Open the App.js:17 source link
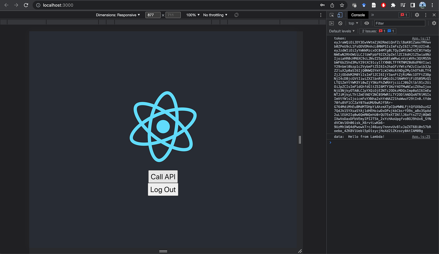The height and width of the screenshot is (254, 439). 421,38
